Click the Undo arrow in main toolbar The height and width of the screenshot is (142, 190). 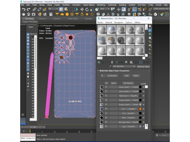click(x=24, y=9)
